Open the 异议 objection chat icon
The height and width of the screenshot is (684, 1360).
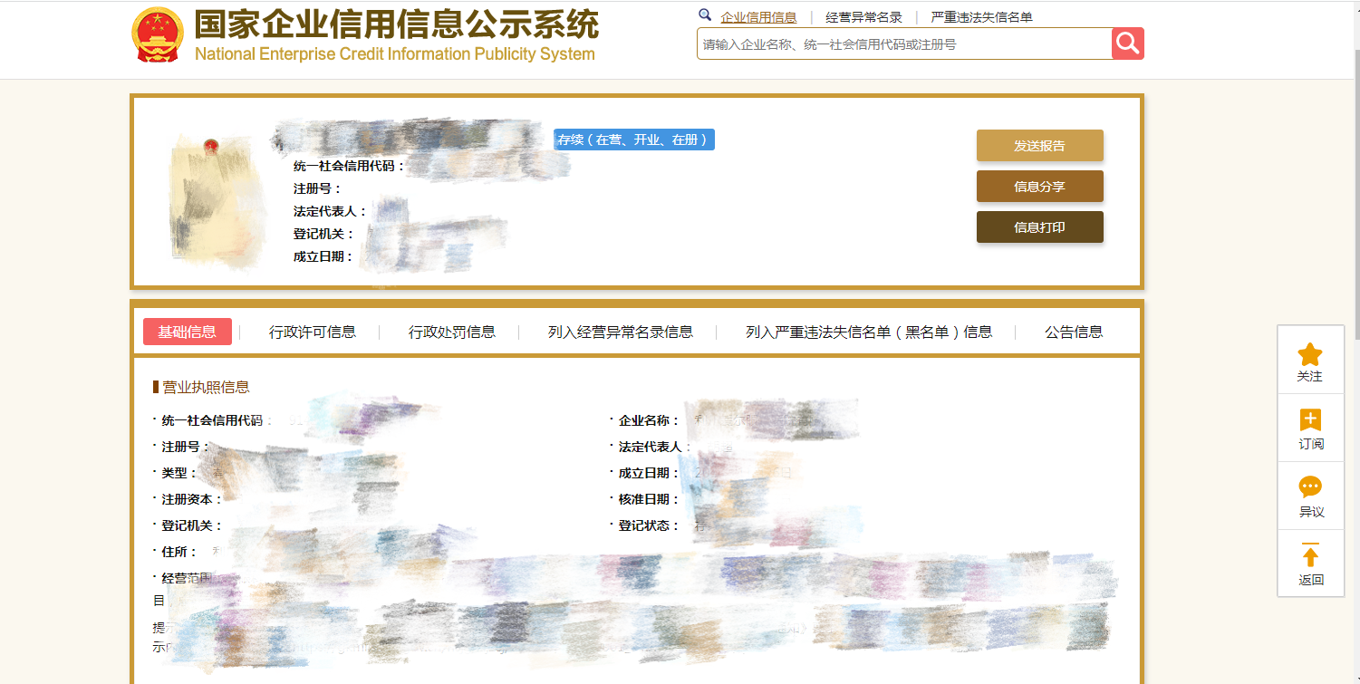[1310, 487]
